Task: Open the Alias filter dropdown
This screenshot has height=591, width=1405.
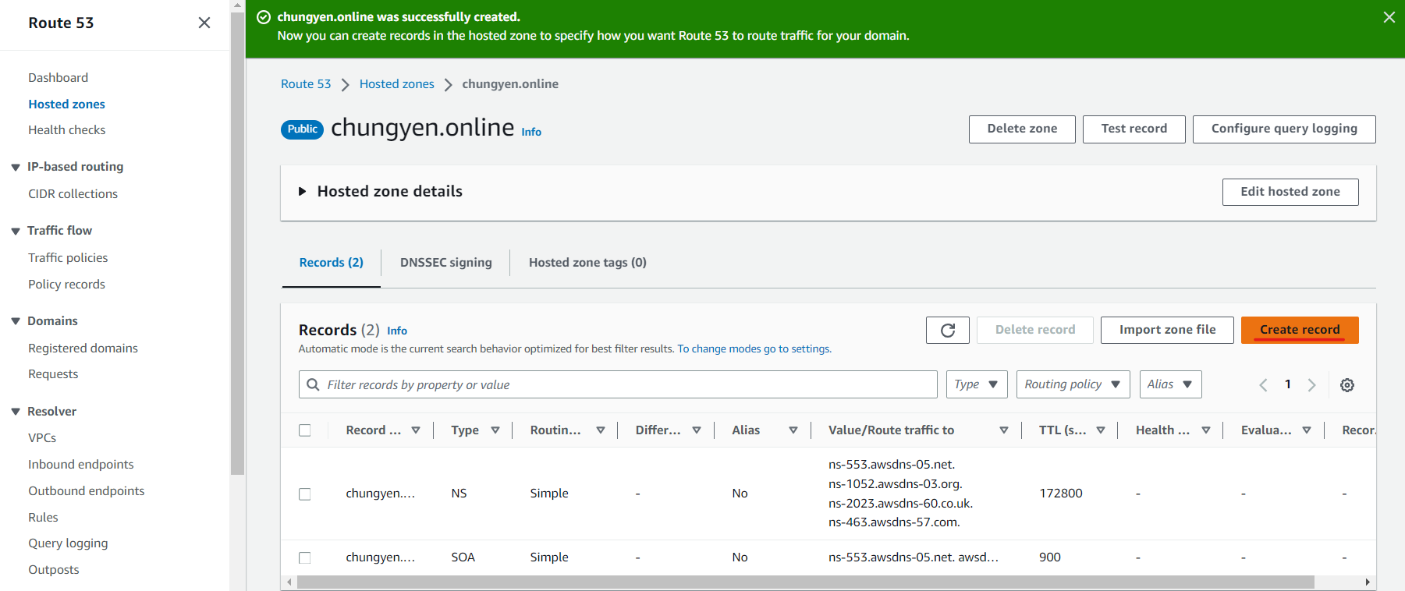Action: (x=1170, y=384)
